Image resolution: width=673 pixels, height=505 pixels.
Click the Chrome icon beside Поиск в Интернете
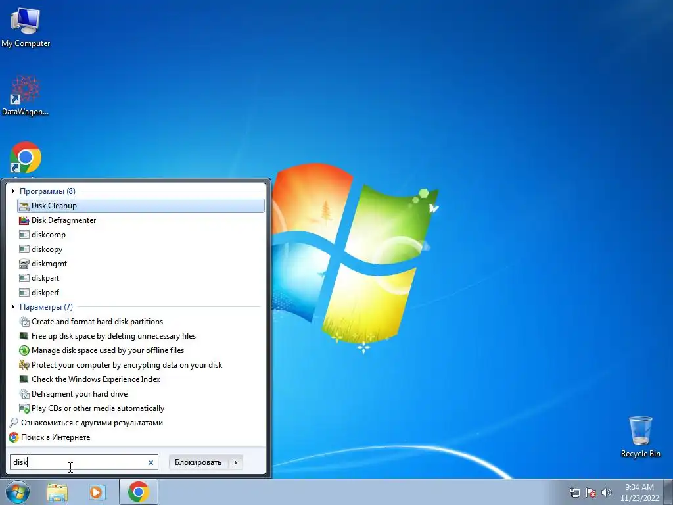(14, 437)
